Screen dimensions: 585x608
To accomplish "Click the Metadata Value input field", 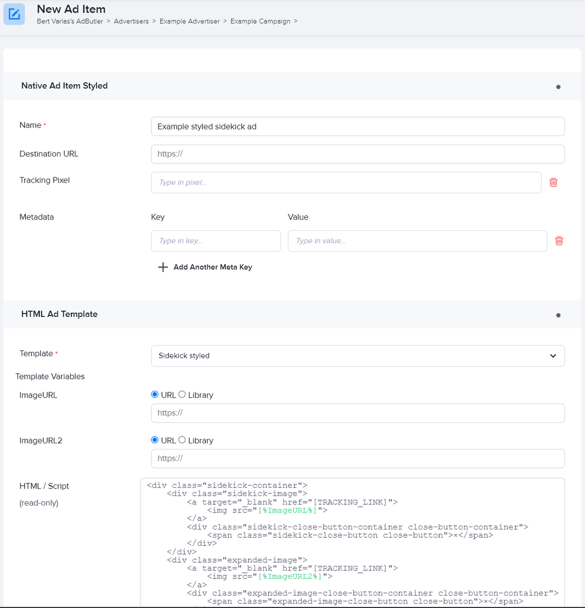I will point(417,241).
